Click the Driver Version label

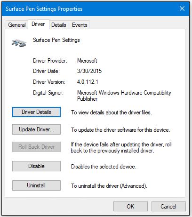[49, 82]
